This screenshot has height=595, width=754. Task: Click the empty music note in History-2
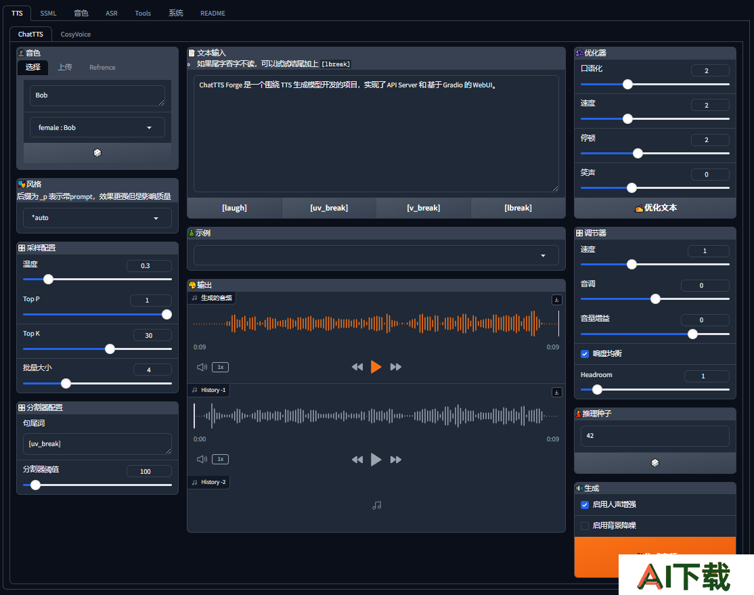click(x=376, y=505)
